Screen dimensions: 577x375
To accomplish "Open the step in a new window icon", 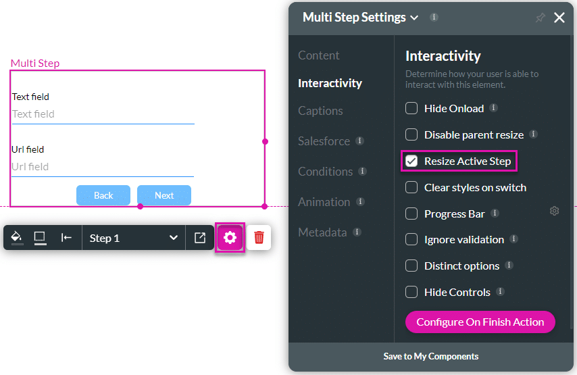I will (x=200, y=238).
